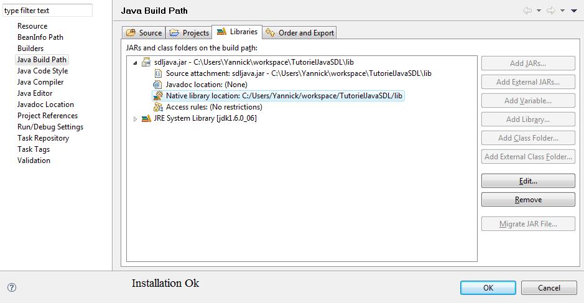Click the back navigation arrow icon
The width and height of the screenshot is (584, 303).
tap(527, 11)
